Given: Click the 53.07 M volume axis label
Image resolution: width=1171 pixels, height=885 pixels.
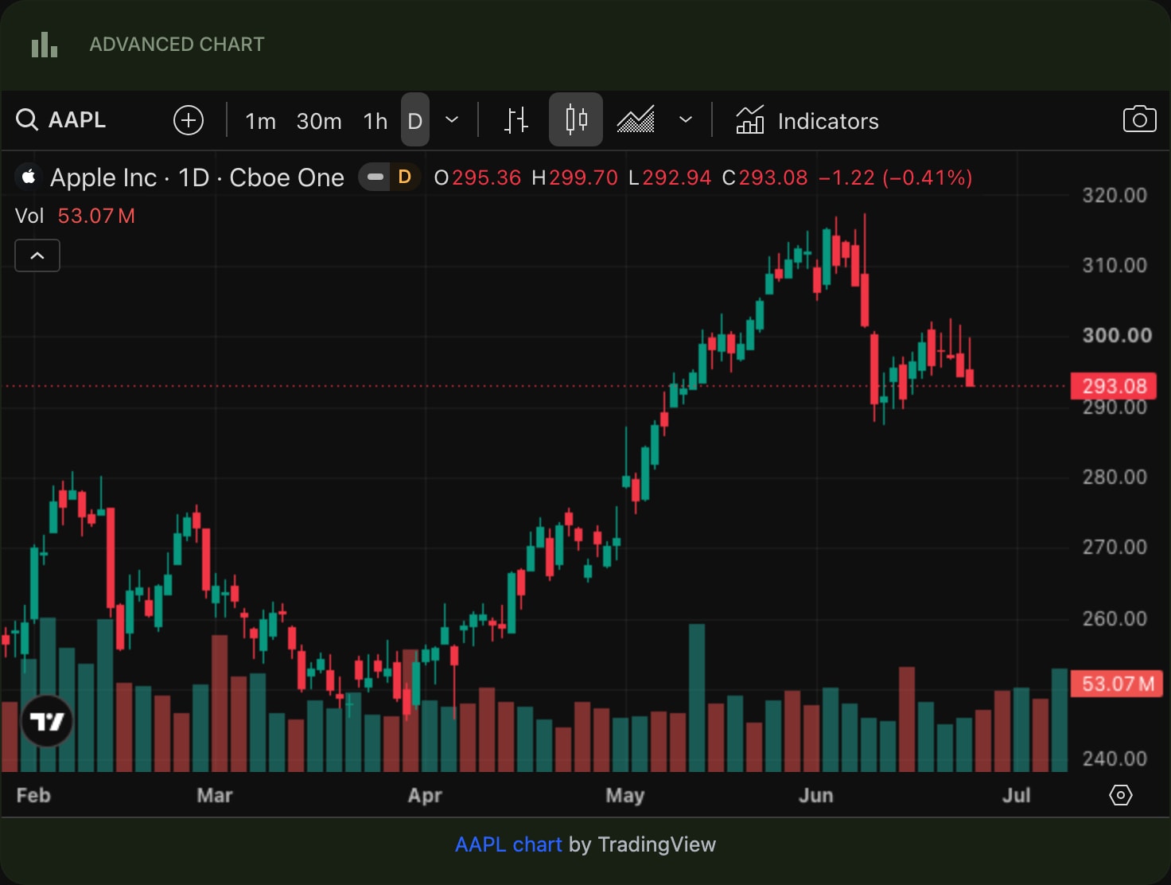Looking at the screenshot, I should point(1117,684).
